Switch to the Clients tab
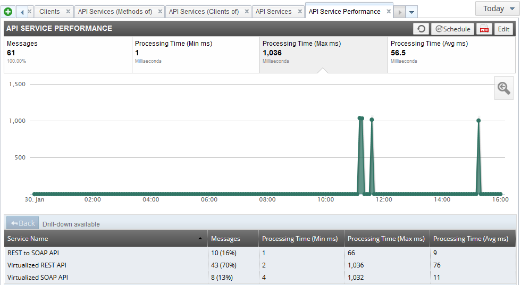This screenshot has height=285, width=521. pos(49,11)
